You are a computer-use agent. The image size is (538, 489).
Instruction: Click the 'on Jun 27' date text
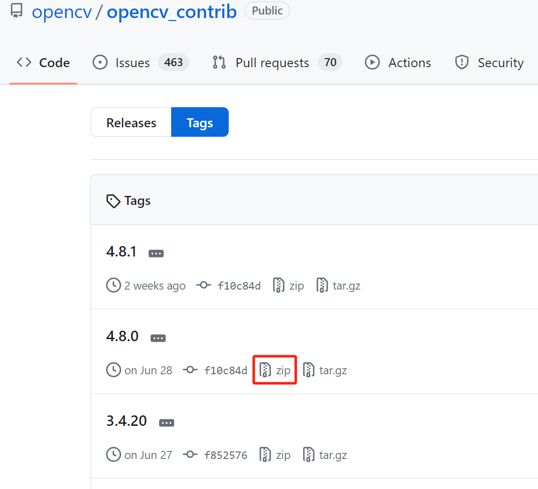pos(148,455)
